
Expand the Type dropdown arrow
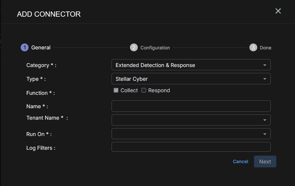pyautogui.click(x=265, y=79)
